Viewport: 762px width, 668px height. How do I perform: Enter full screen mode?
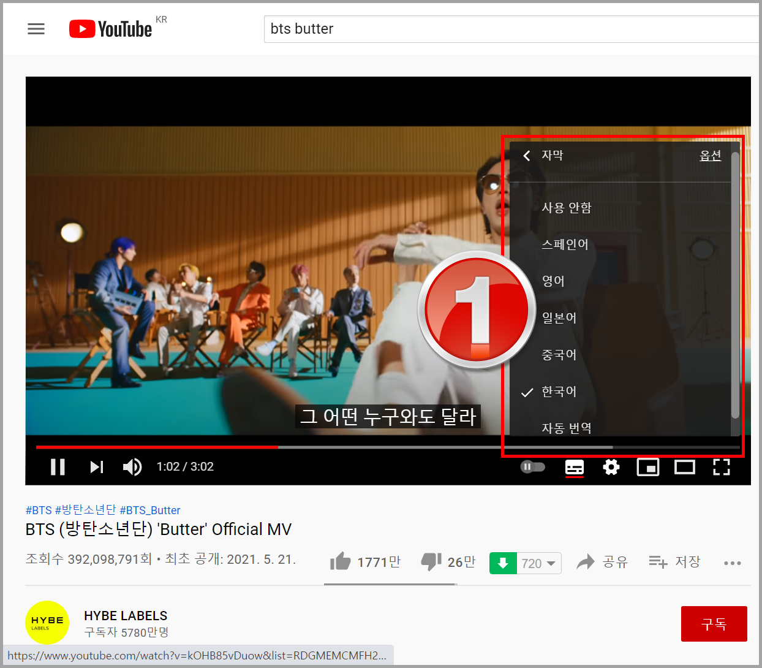coord(722,468)
